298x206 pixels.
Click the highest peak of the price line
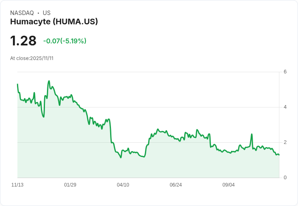[x=49, y=81]
